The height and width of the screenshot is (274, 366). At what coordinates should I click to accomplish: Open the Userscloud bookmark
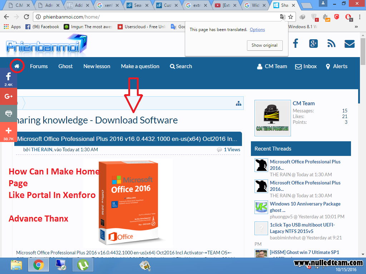142,27
